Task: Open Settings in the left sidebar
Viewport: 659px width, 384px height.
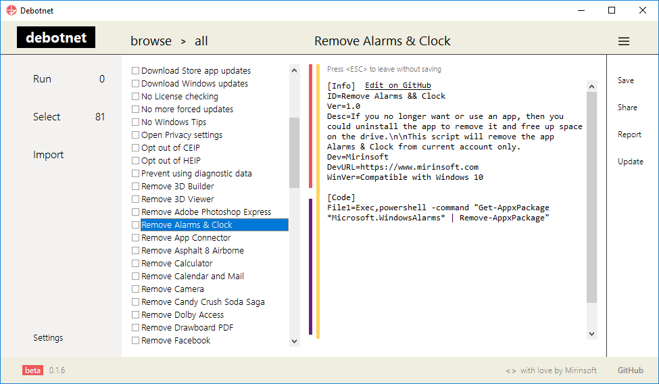Action: tap(48, 338)
